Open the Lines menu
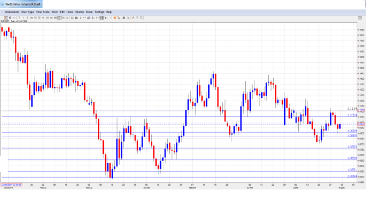Viewport: 366px width, 206px height. 70,12
